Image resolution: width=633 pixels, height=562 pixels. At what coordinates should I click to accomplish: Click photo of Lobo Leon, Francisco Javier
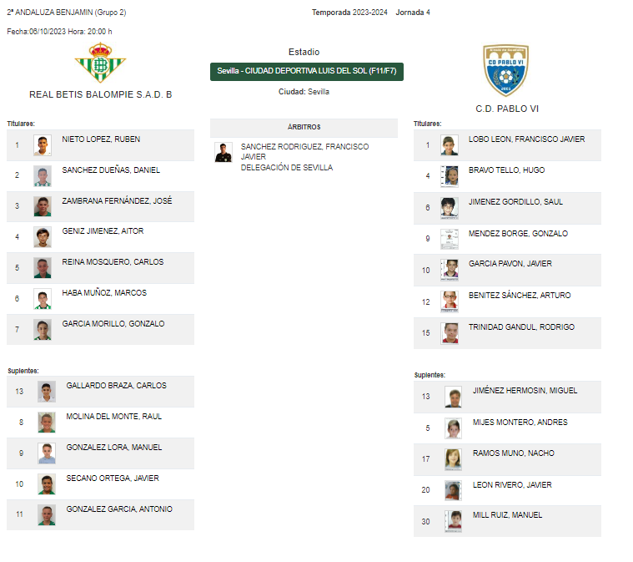tap(450, 145)
